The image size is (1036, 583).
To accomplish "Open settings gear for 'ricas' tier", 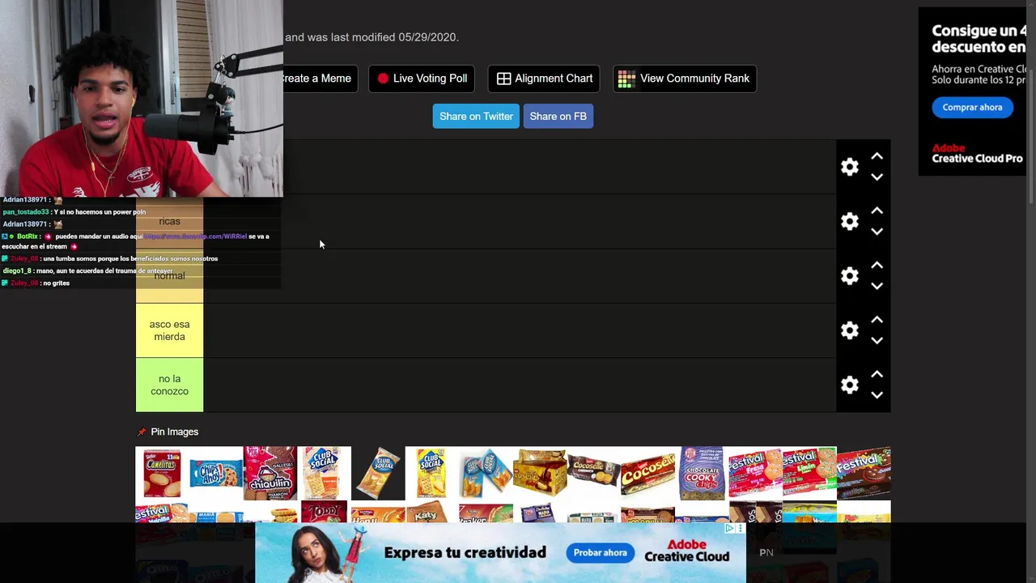I will [x=849, y=221].
